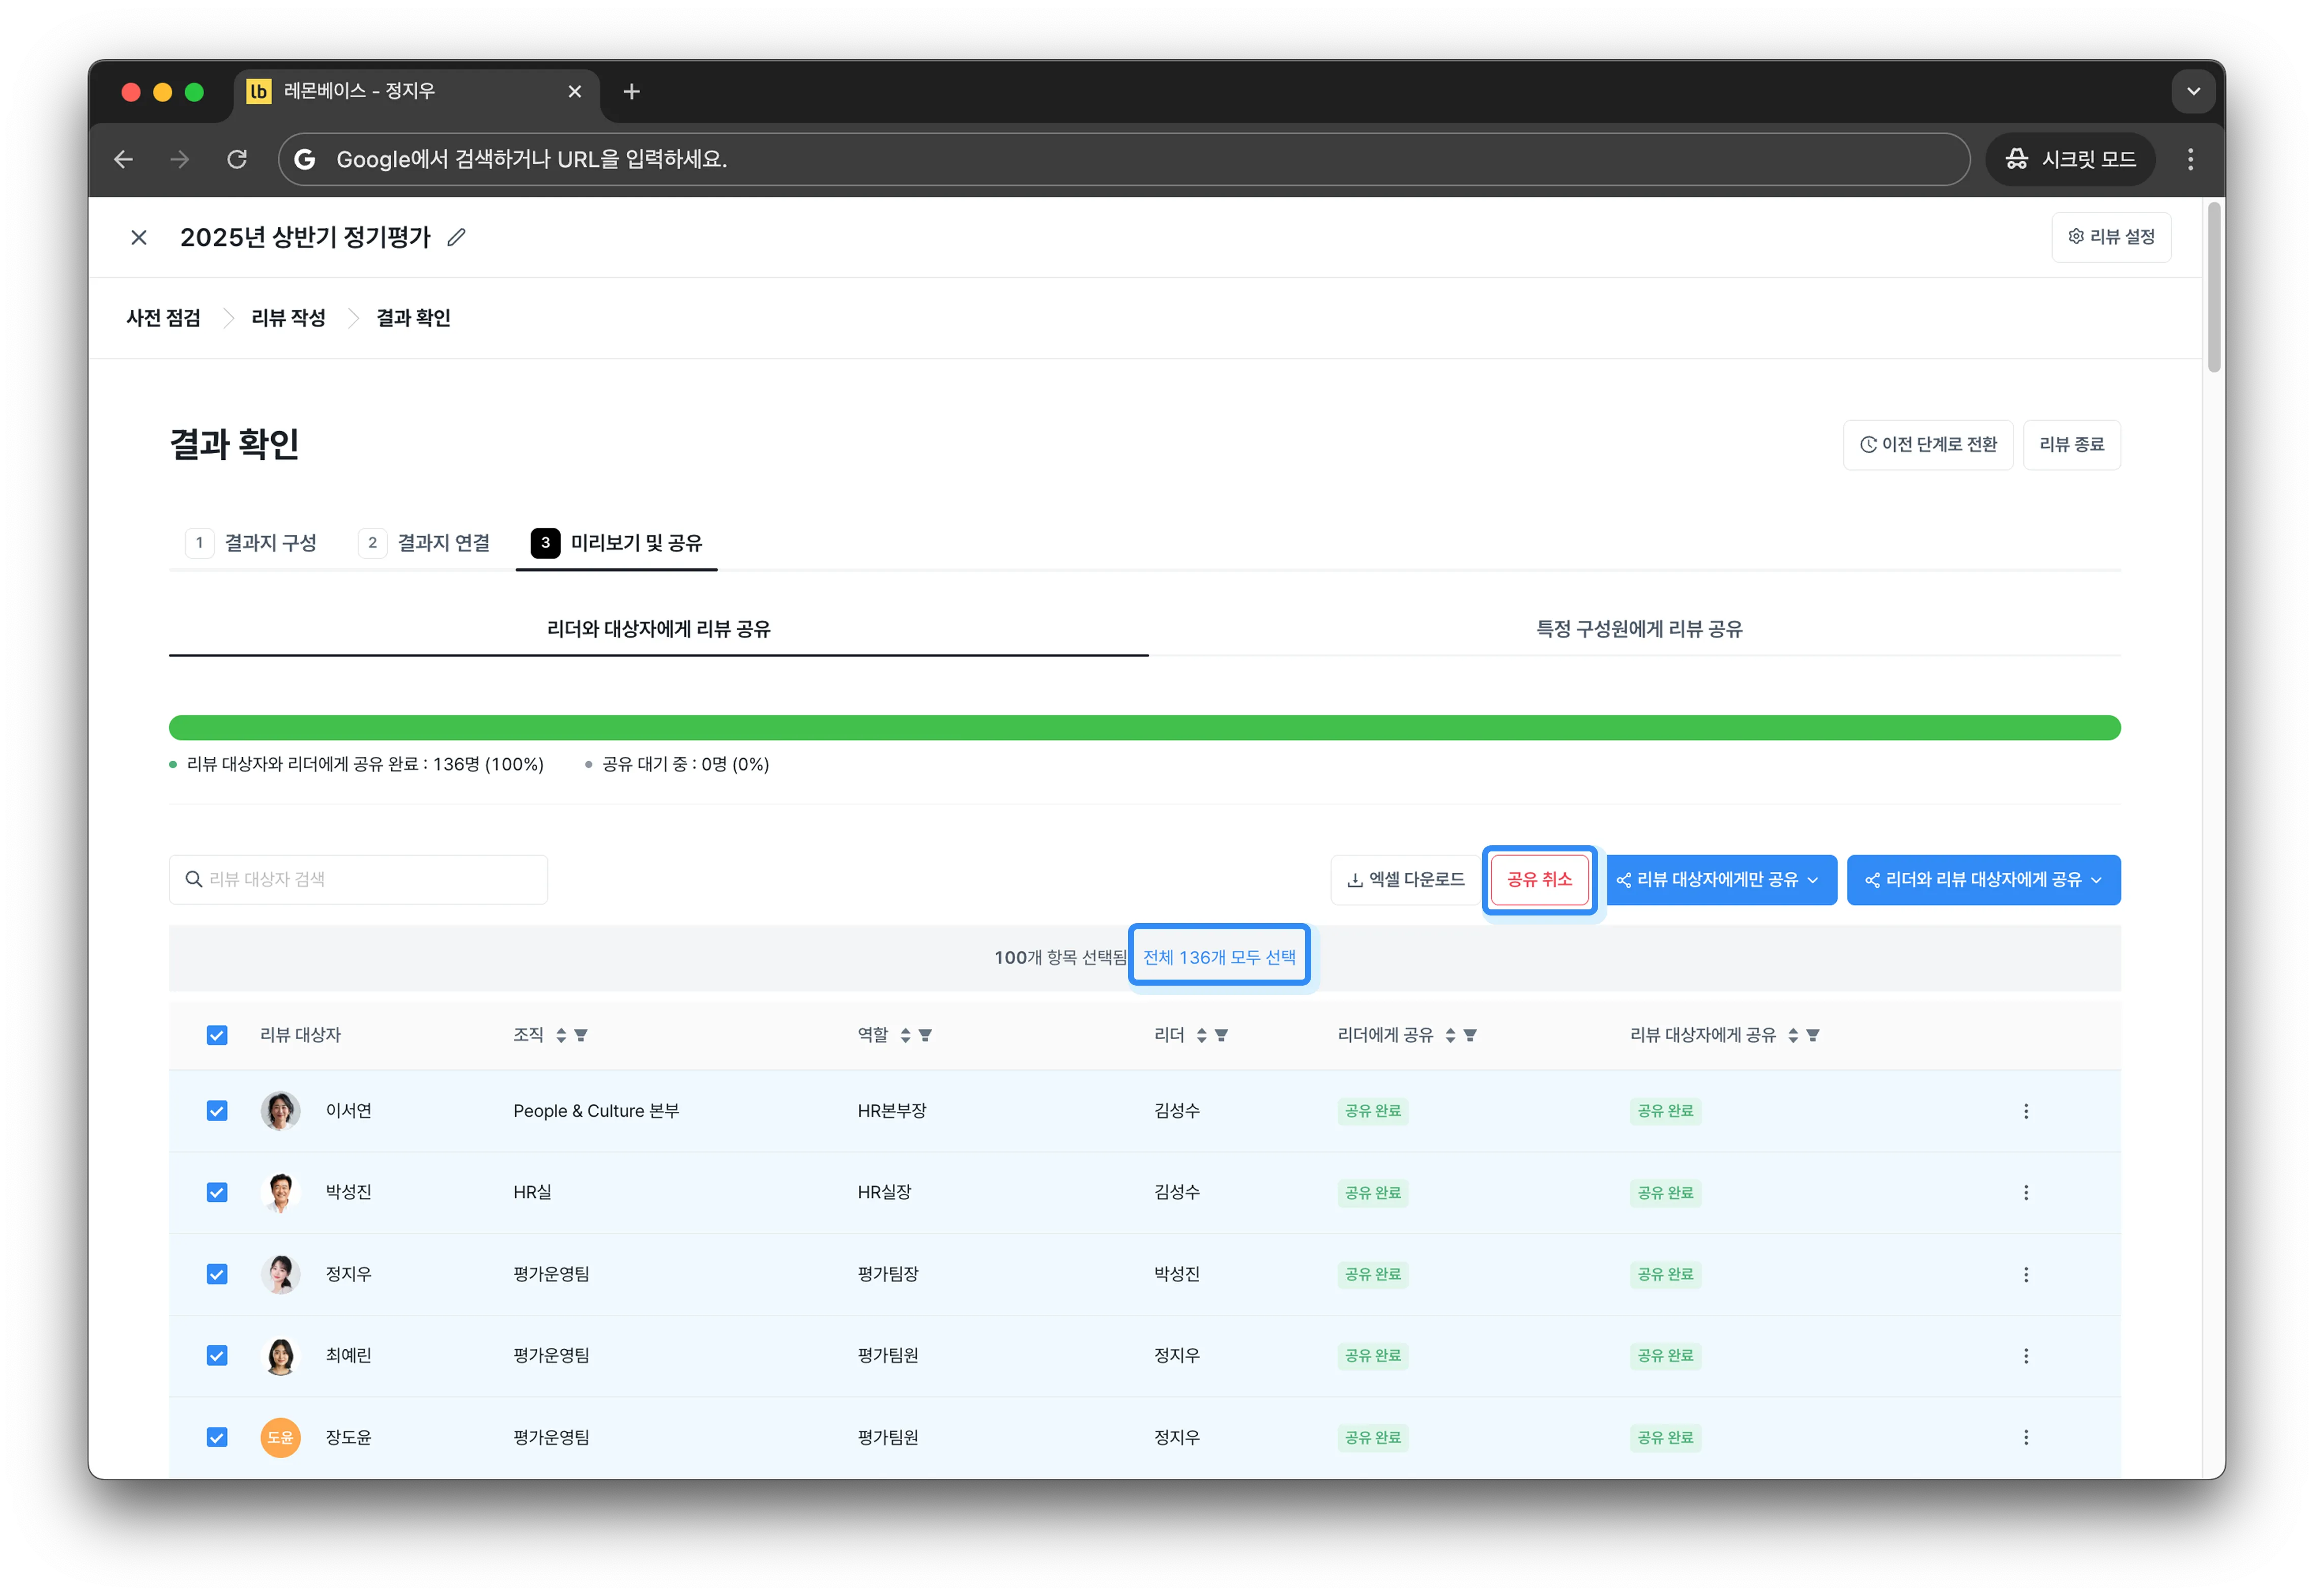Image resolution: width=2314 pixels, height=1596 pixels.
Task: Click the 엑셀 다운로드 button
Action: 1405,880
